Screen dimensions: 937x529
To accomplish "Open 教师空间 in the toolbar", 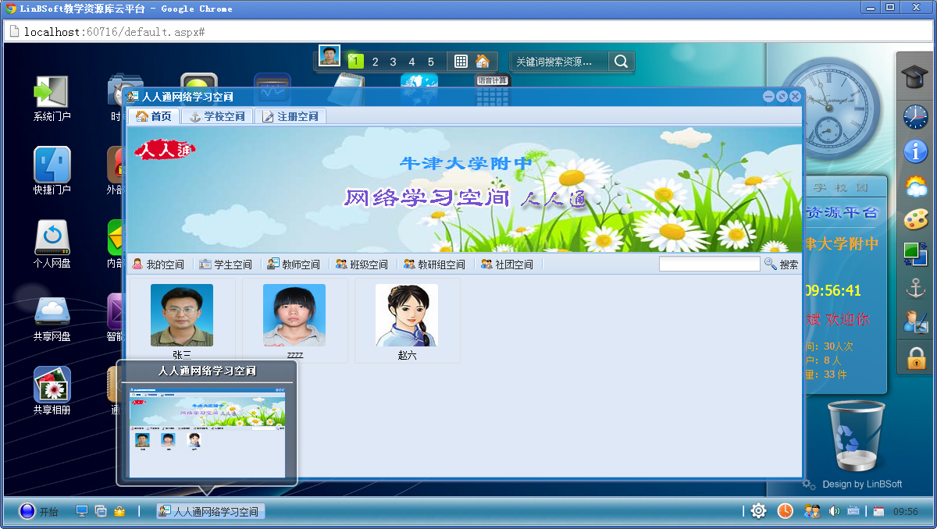I will tap(294, 264).
